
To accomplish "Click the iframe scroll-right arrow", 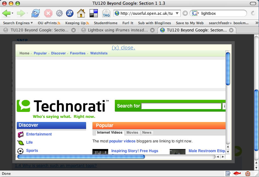I will (223, 157).
